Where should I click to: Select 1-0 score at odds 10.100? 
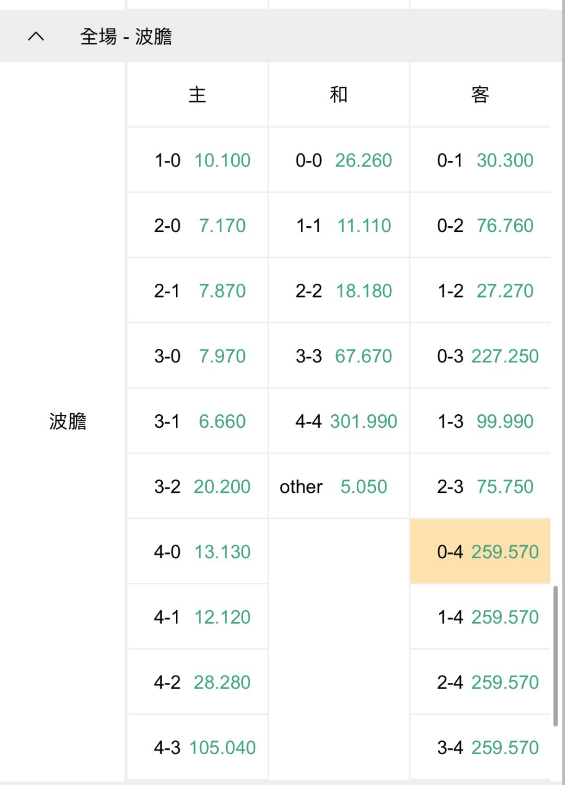coord(198,160)
